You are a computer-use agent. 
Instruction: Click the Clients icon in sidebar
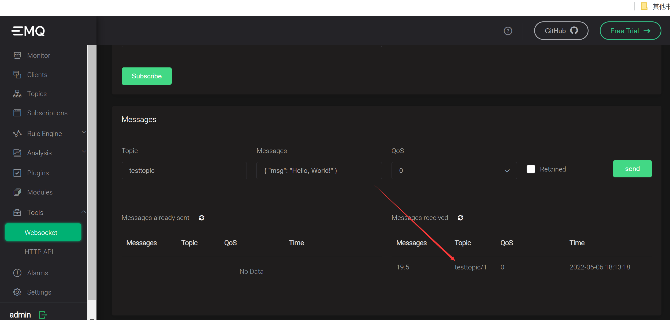tap(17, 75)
